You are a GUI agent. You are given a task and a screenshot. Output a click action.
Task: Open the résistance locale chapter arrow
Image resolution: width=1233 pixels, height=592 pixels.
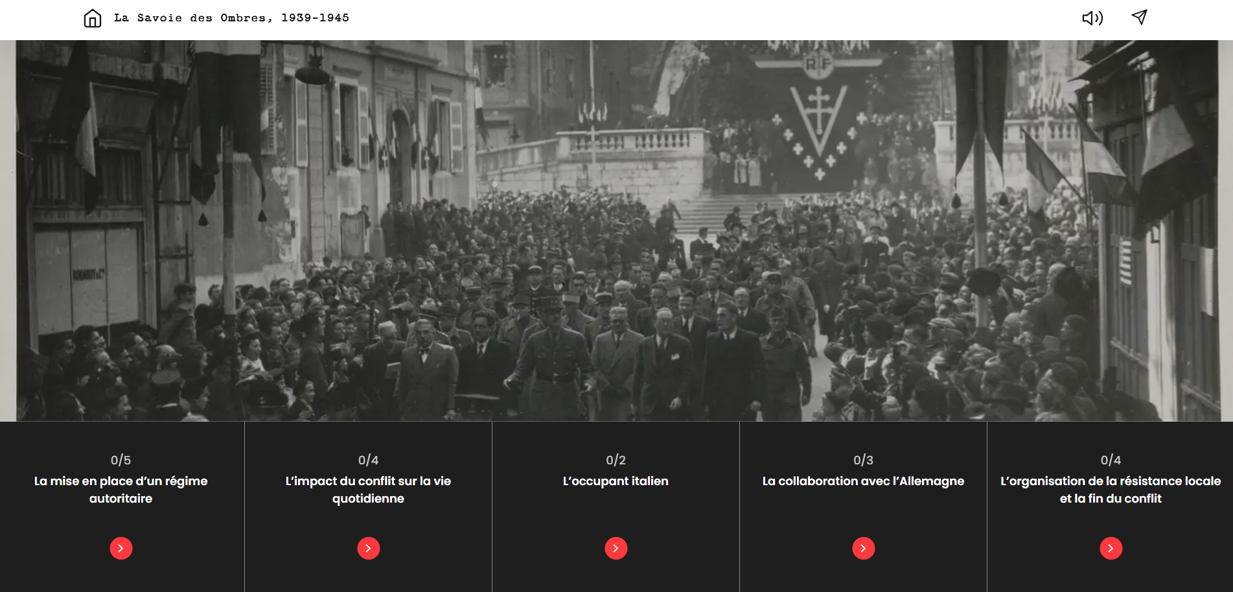(x=1111, y=548)
